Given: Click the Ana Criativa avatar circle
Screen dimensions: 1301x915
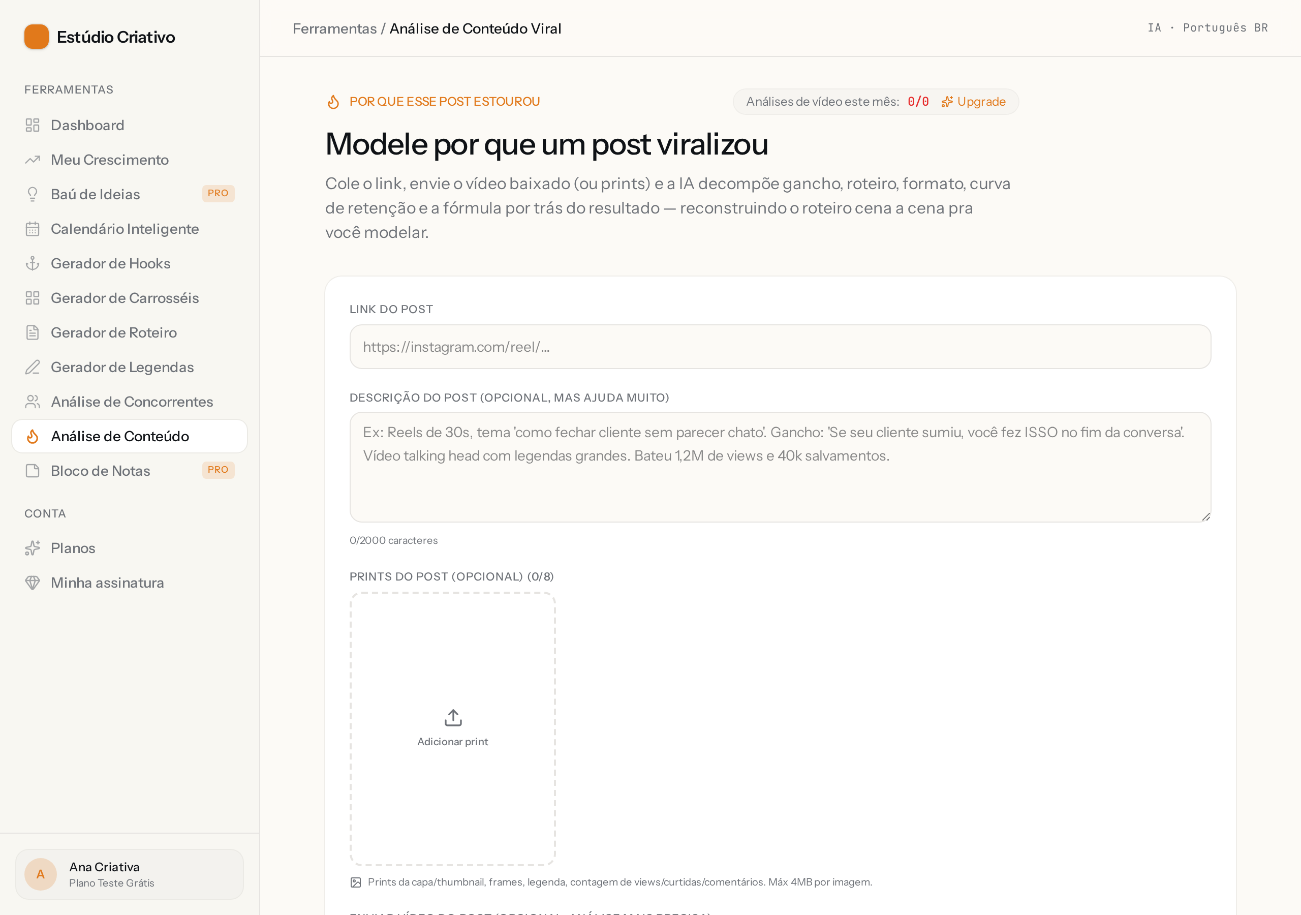Looking at the screenshot, I should pyautogui.click(x=41, y=874).
